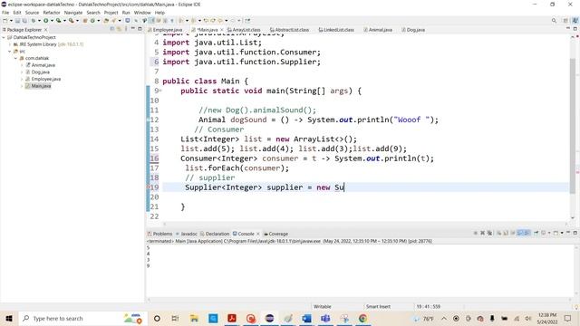Select Dog.java in Package Explorer
This screenshot has height=326, width=580.
(40, 72)
